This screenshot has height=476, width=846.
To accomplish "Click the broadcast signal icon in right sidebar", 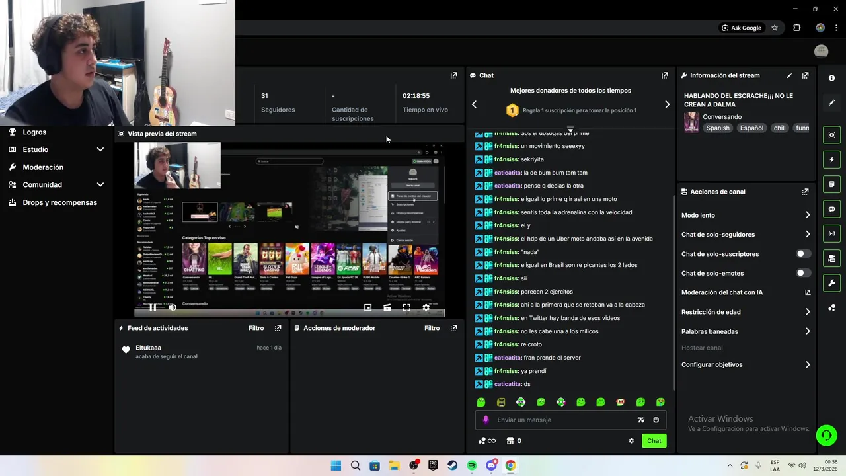I will [x=831, y=233].
